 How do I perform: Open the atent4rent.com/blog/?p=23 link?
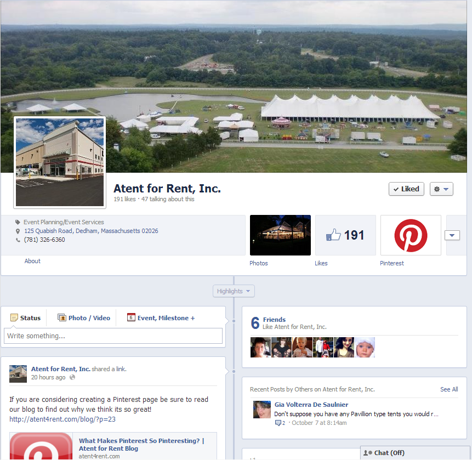[x=62, y=419]
